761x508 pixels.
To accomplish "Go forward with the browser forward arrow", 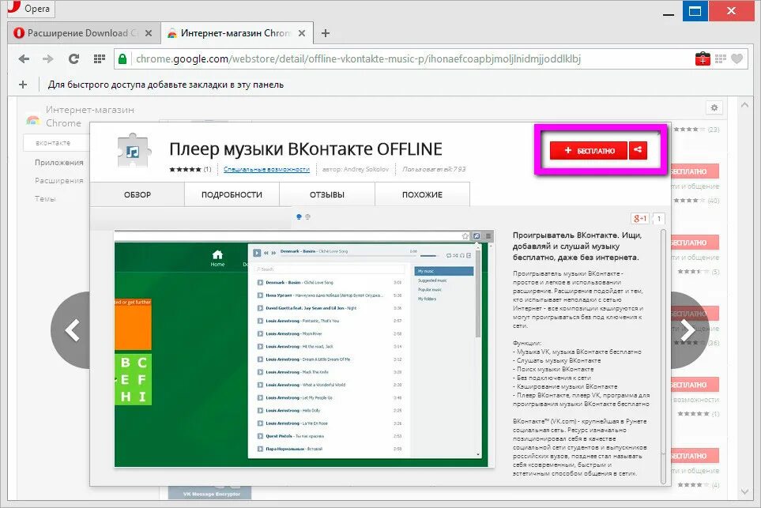I will tap(48, 59).
